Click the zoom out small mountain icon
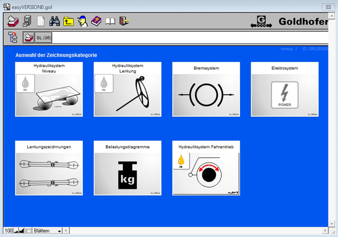This screenshot has width=338, height=237. point(16,231)
